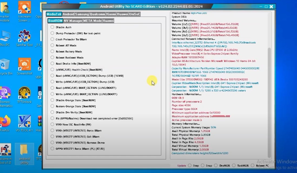Select the Snap radio option
This screenshot has width=297, height=173.
(x=203, y=165)
